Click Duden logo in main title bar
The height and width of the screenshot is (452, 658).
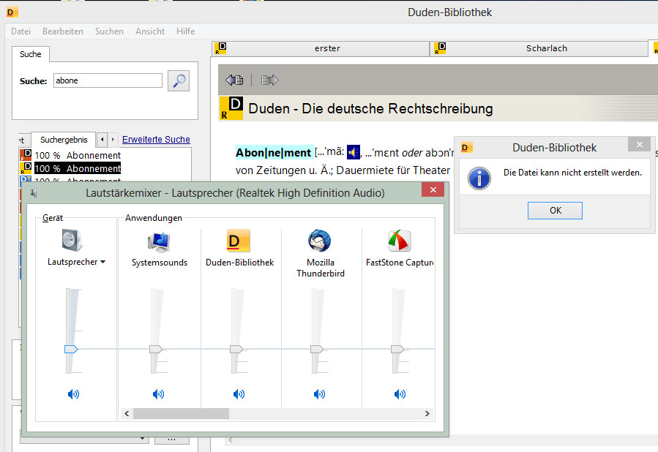tap(12, 12)
